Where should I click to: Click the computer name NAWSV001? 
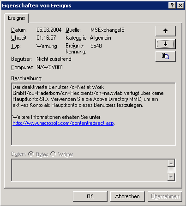pos(50,67)
